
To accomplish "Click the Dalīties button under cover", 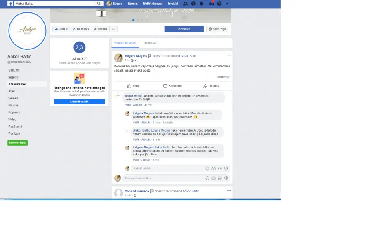I will (101, 29).
